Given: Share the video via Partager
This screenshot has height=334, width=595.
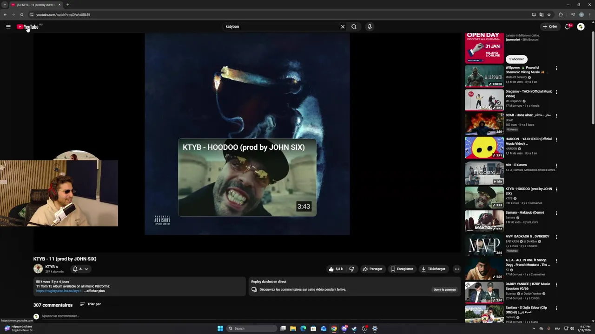Looking at the screenshot, I should click(372, 269).
